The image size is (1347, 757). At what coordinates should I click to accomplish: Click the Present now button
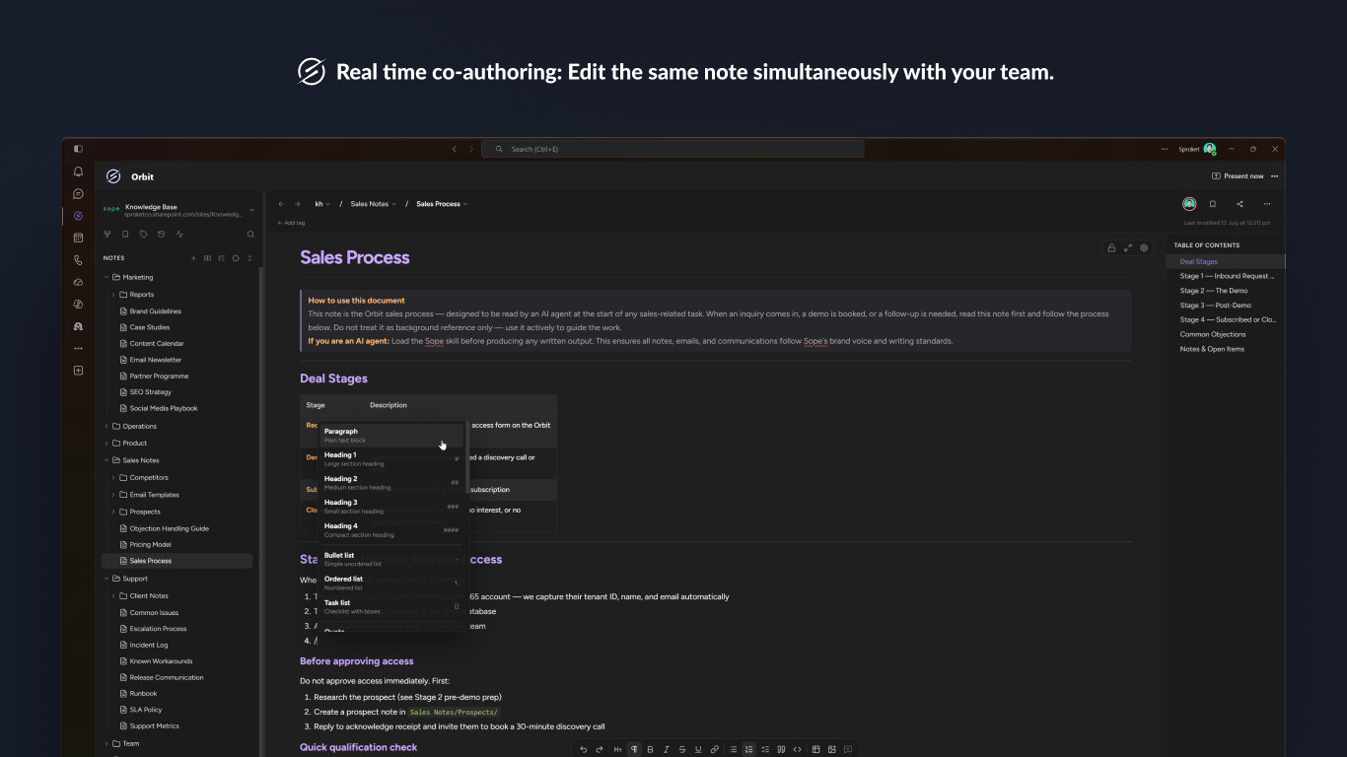[x=1238, y=176]
